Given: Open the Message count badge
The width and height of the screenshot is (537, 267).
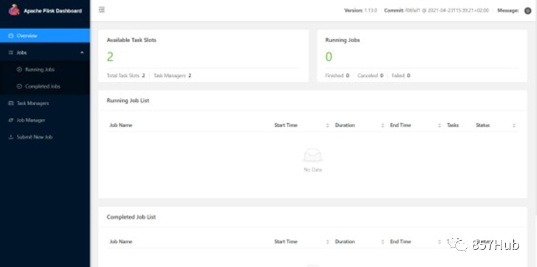Looking at the screenshot, I should point(528,10).
